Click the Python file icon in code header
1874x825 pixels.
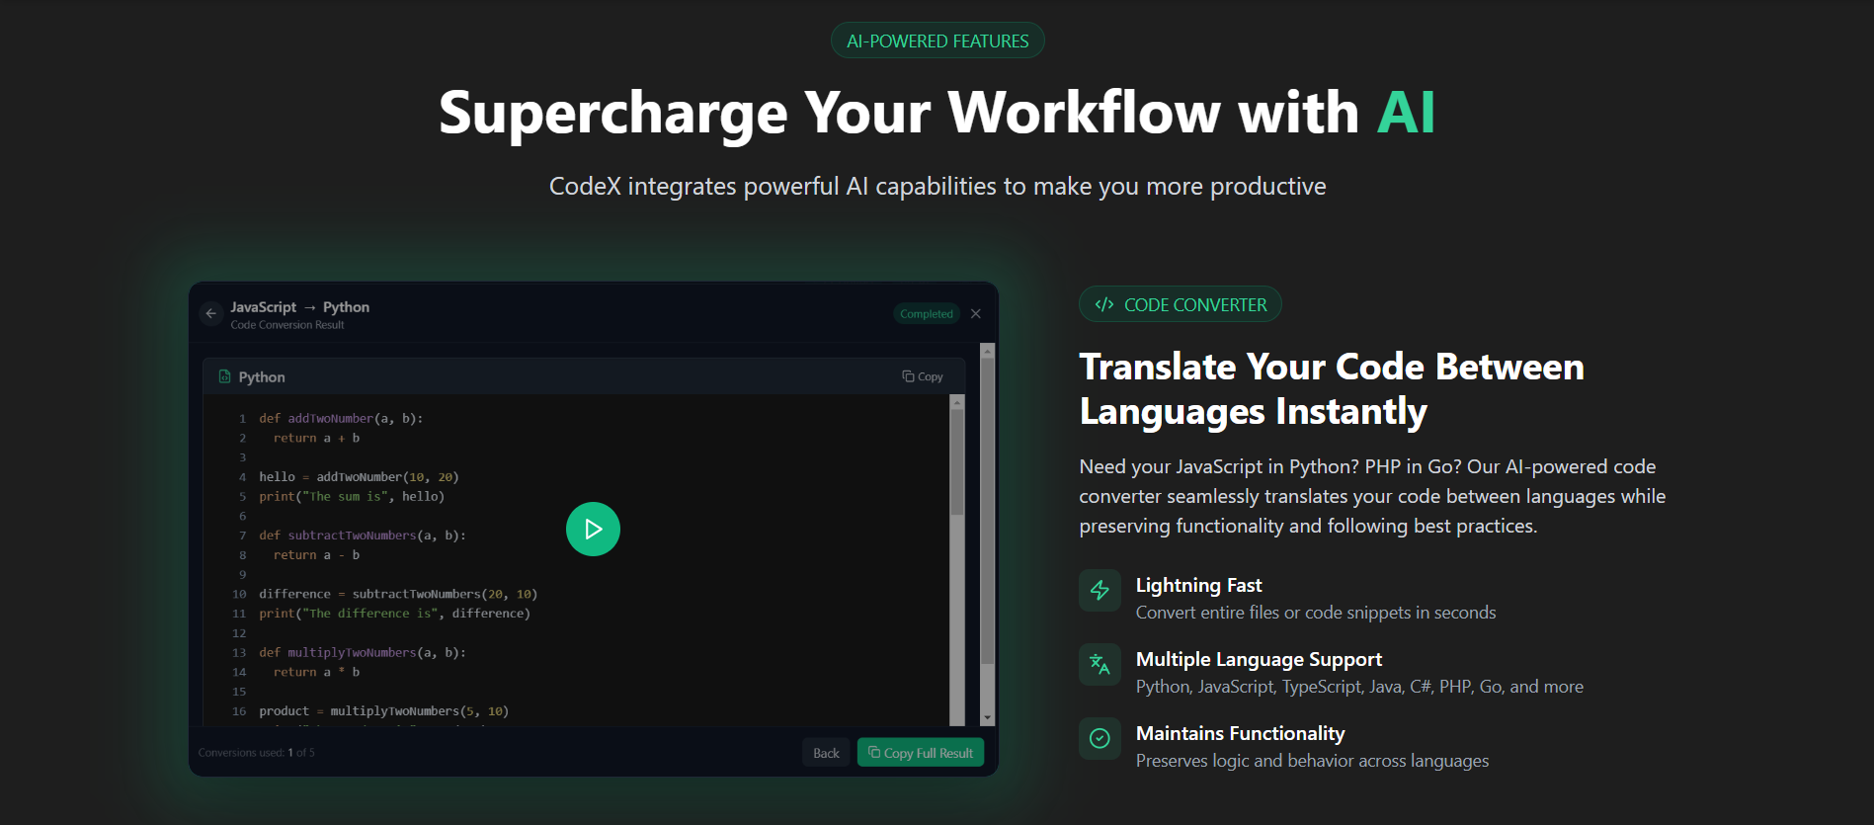coord(225,376)
